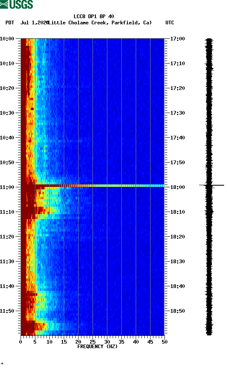
Task: Click the USGS logo
Action: (x=16, y=4)
